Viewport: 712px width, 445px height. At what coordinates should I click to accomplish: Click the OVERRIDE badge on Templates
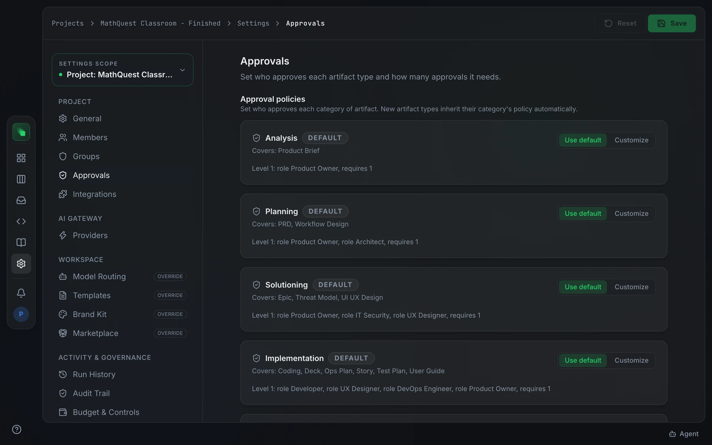pyautogui.click(x=170, y=295)
